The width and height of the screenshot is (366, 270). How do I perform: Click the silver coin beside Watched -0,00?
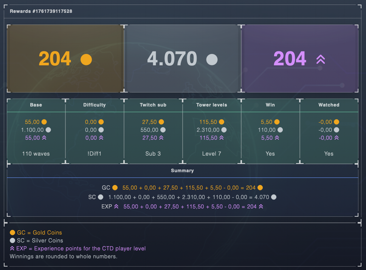coord(337,130)
